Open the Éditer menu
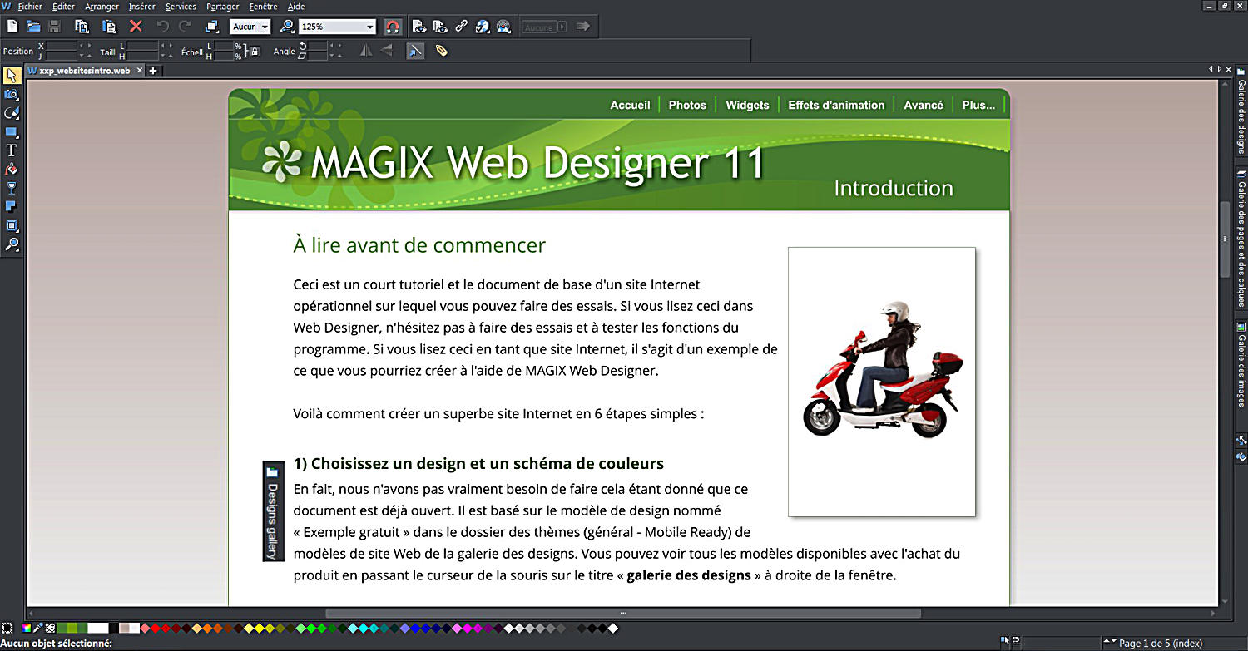The height and width of the screenshot is (651, 1248). 63,7
